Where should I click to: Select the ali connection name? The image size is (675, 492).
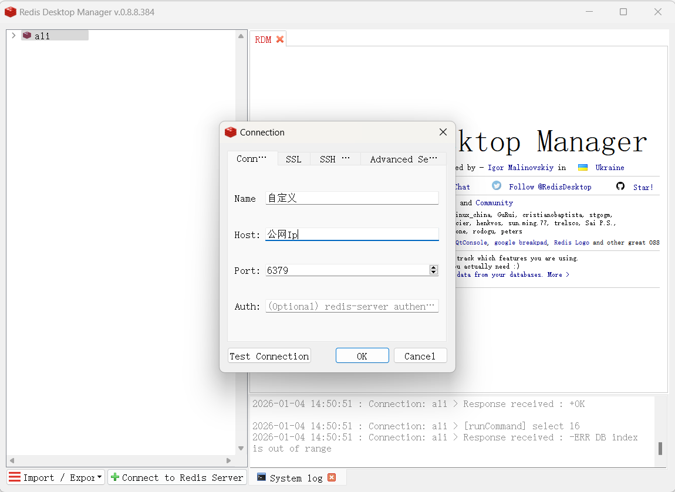(42, 36)
